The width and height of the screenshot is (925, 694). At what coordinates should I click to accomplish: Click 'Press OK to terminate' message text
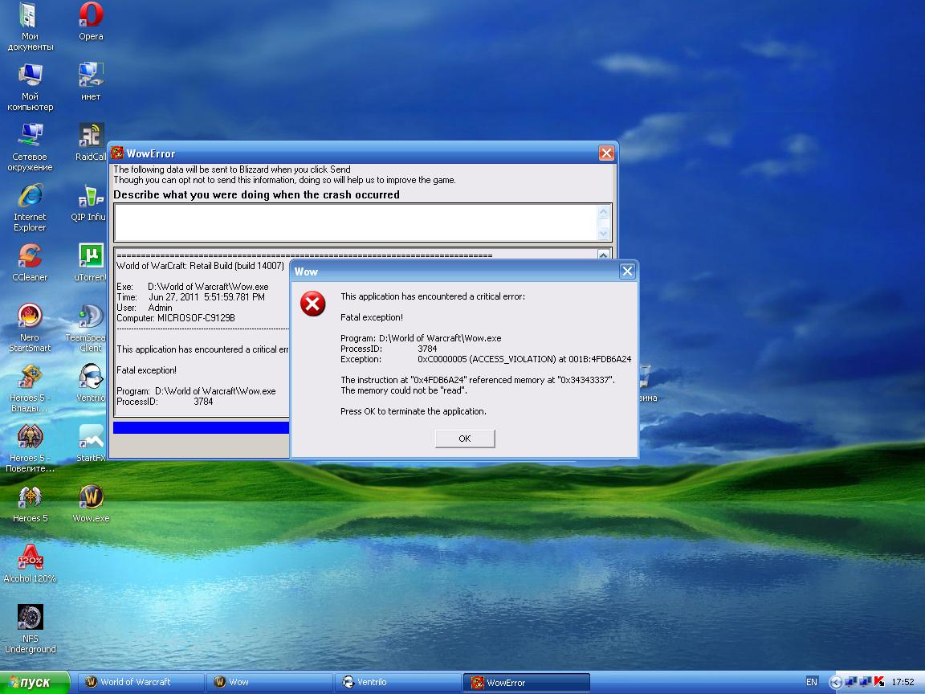[414, 411]
